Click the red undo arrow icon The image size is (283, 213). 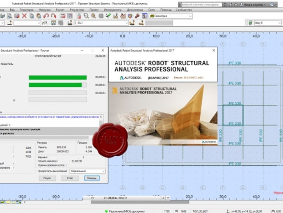(x=46, y=16)
